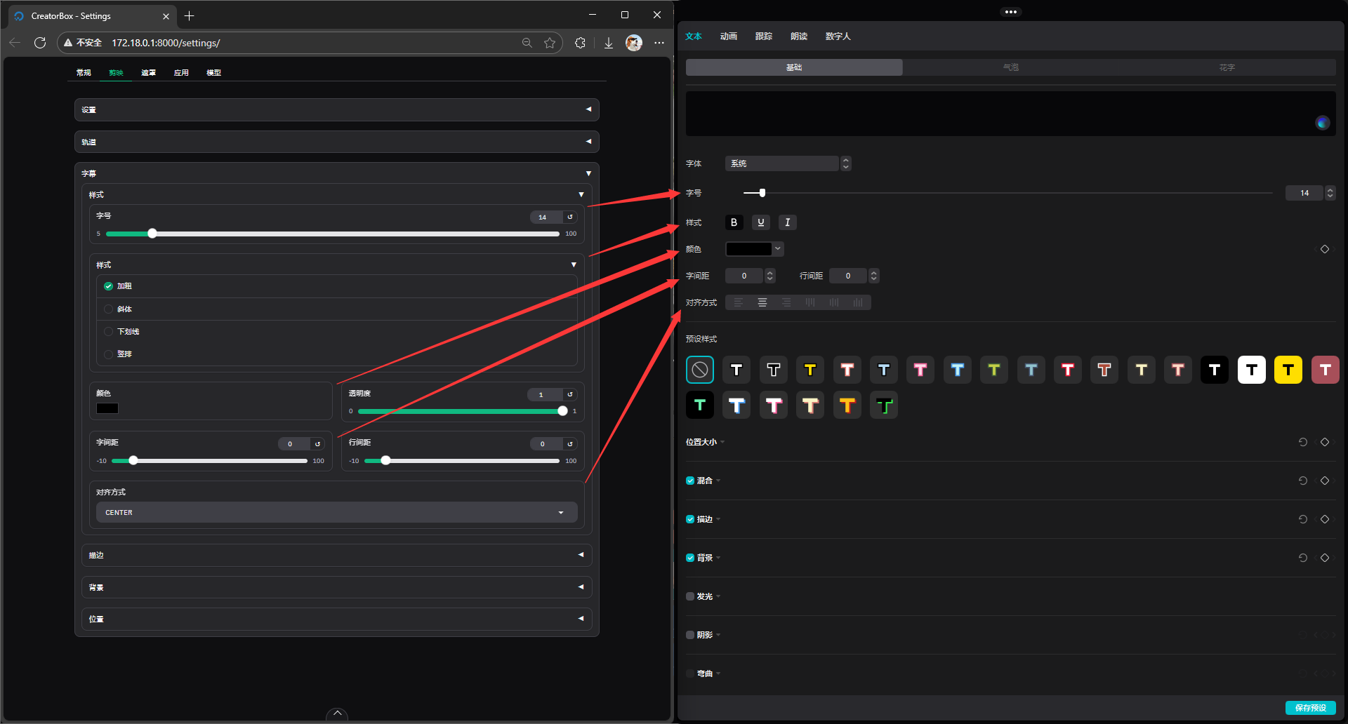Switch to the 遮罩 mask tab

pyautogui.click(x=149, y=73)
